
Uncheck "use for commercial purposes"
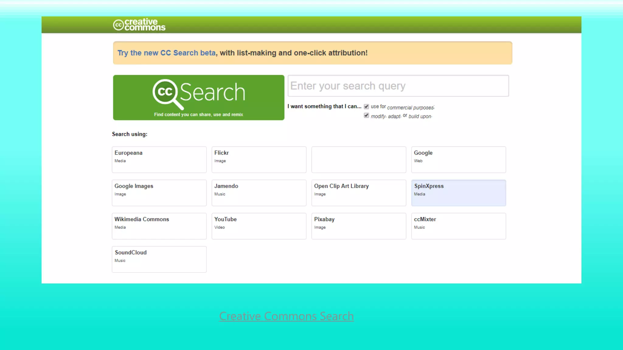pos(366,106)
